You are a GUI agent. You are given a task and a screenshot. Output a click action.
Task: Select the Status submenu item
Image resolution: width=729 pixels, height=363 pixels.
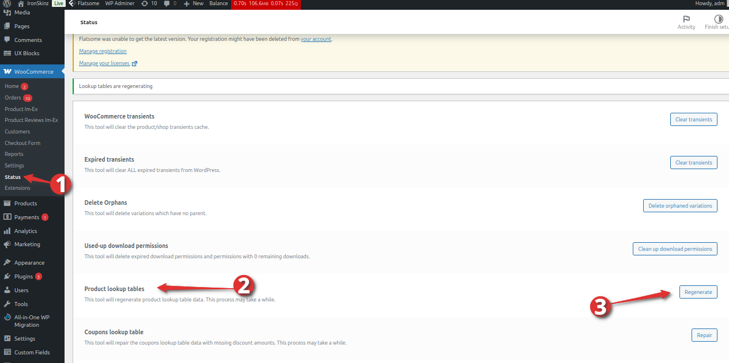(x=13, y=177)
